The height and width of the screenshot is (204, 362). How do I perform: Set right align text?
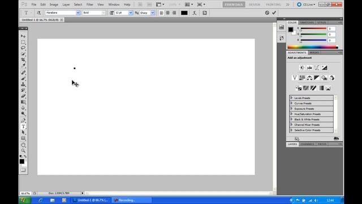[x=174, y=13]
